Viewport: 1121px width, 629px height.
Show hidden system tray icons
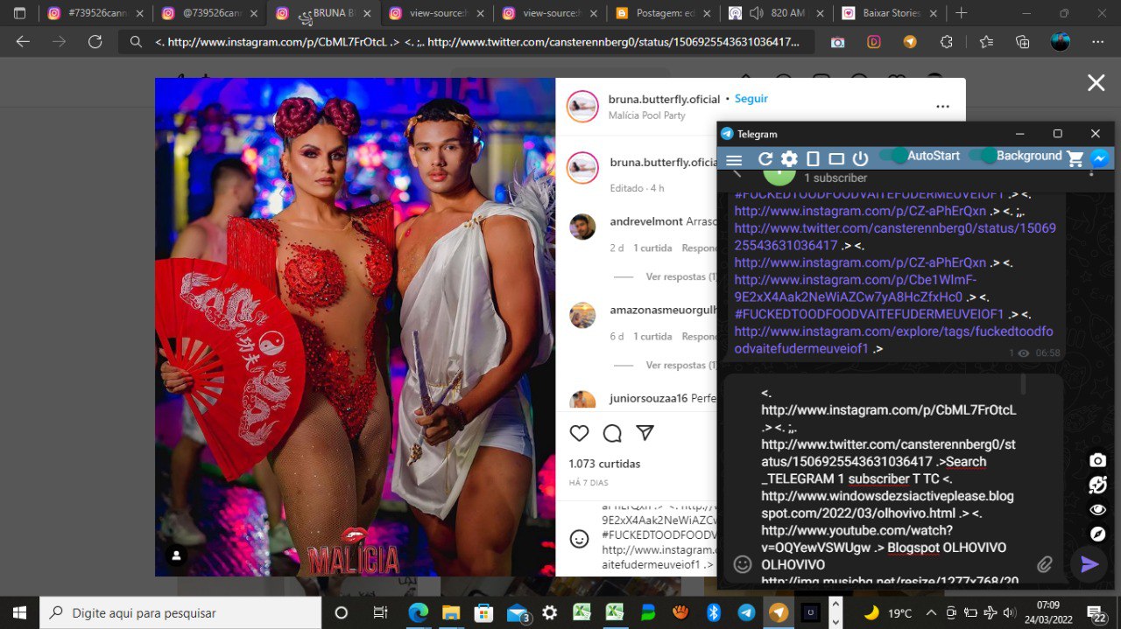[930, 612]
